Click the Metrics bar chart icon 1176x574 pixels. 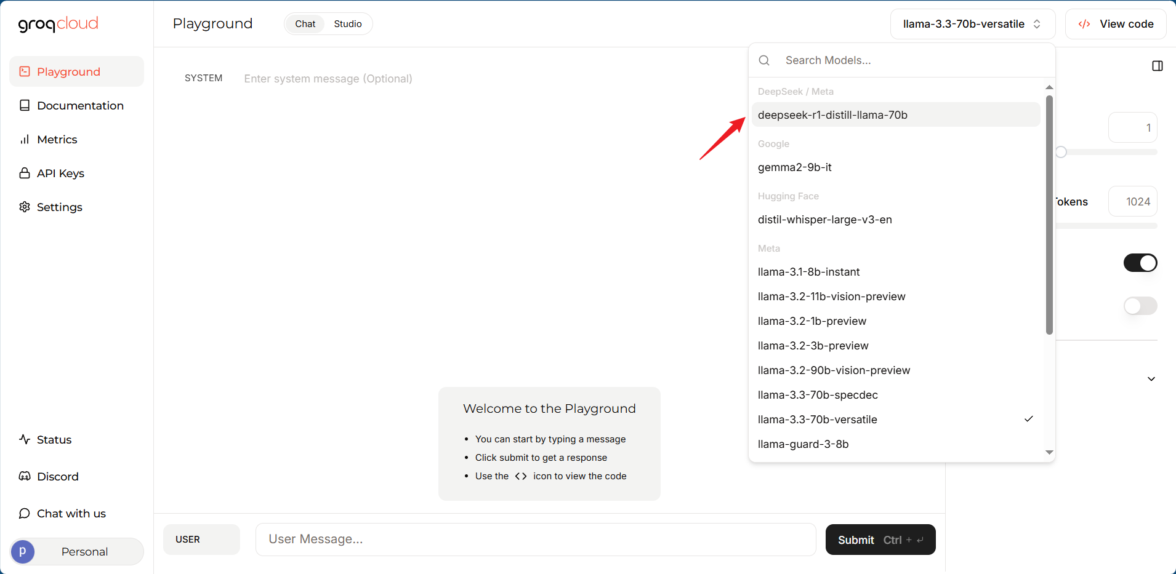tap(25, 139)
